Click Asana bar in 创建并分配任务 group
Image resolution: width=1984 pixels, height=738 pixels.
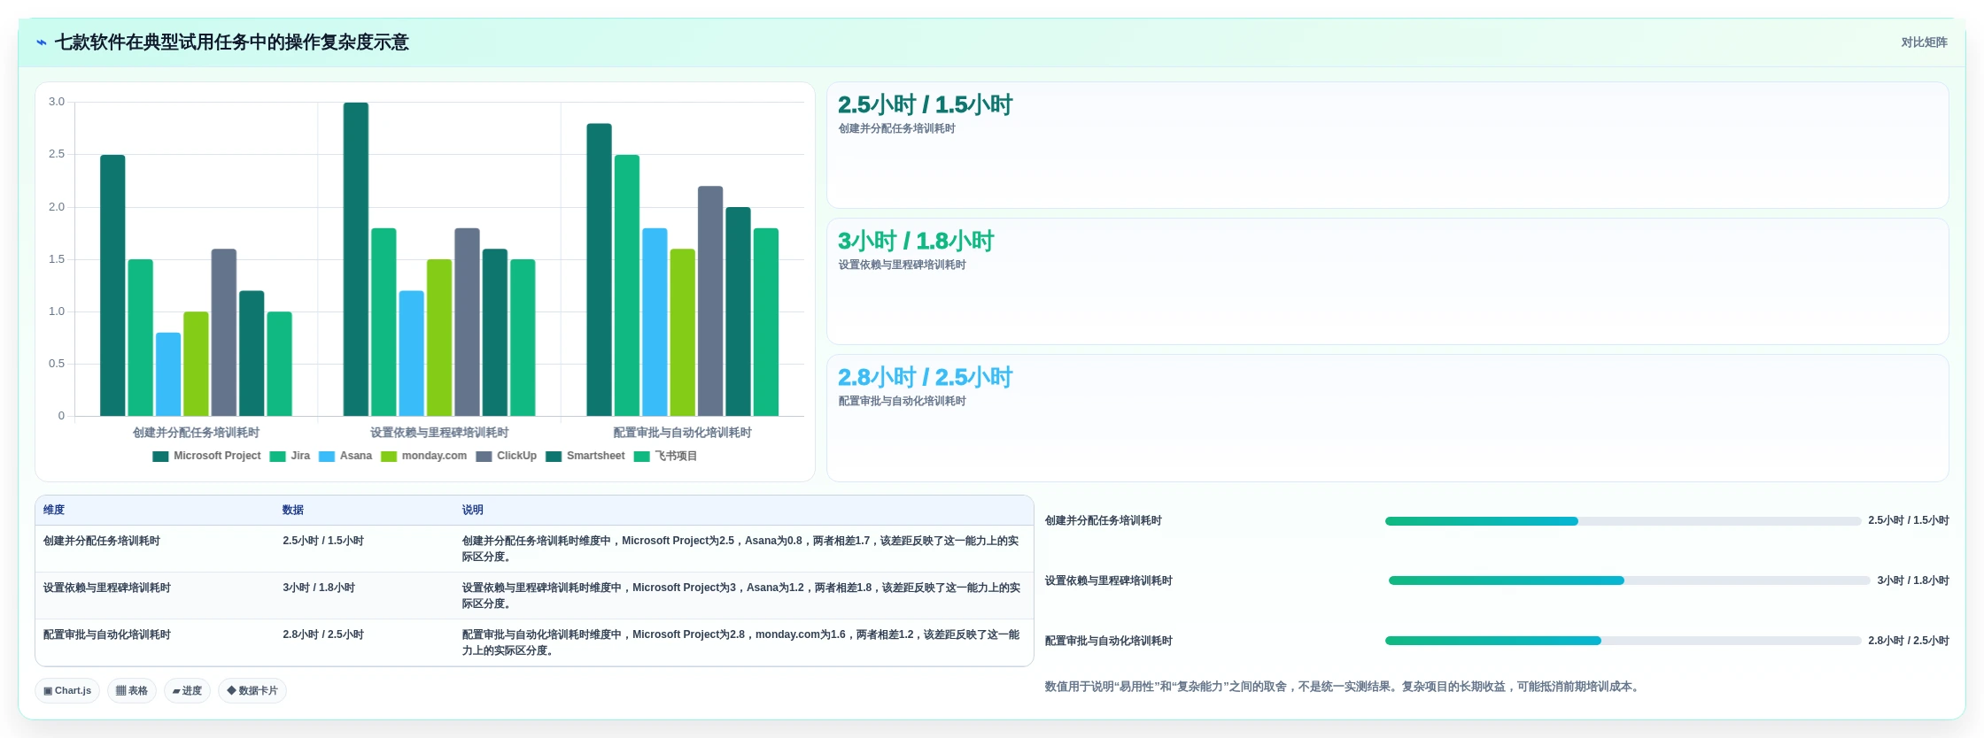point(168,374)
